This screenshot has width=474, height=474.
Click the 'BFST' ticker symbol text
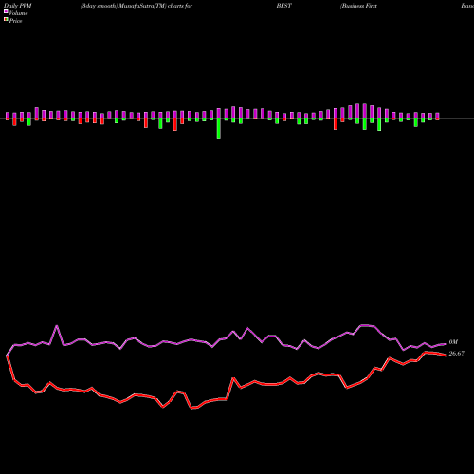(283, 6)
